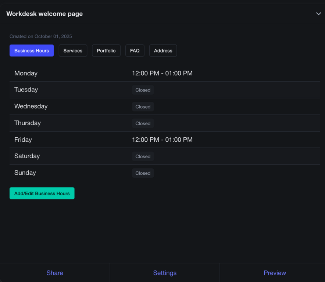Click Friday's 12:00 PM - 01:00 PM hours
325x282 pixels.
(162, 140)
